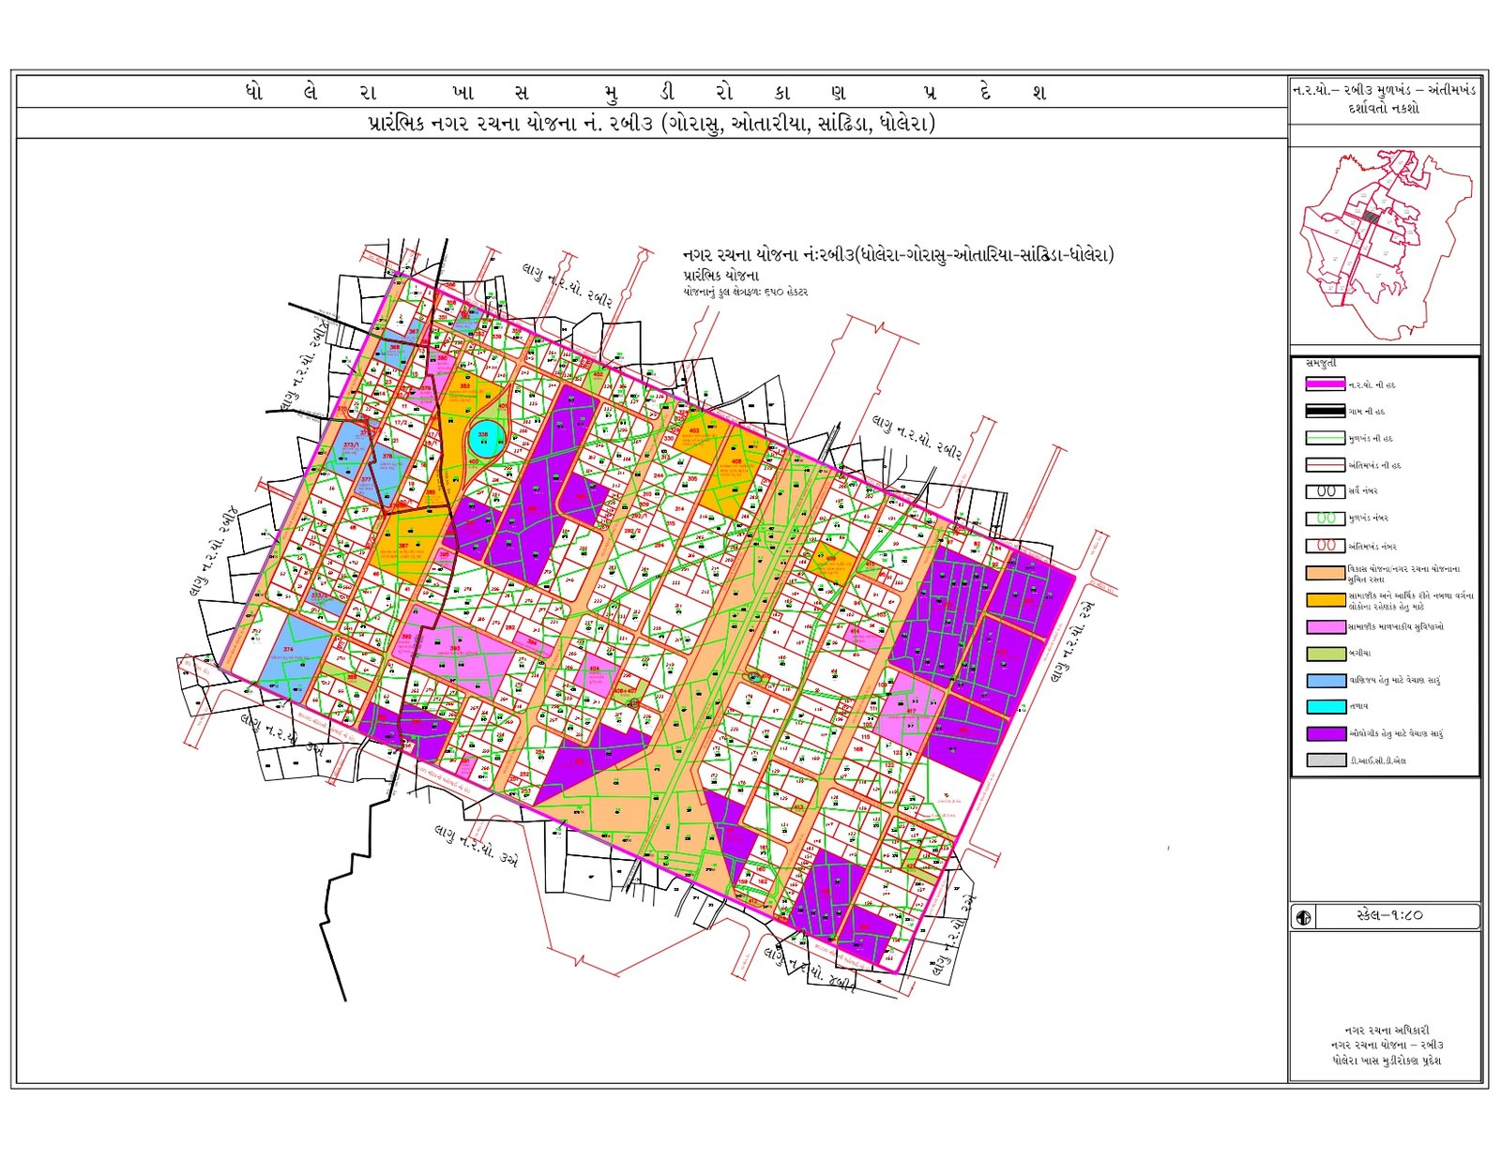1501x1159 pixels.
Task: Click the legend label ending 'રહેણાંક હેતુ માટે'
Action: click(1410, 601)
